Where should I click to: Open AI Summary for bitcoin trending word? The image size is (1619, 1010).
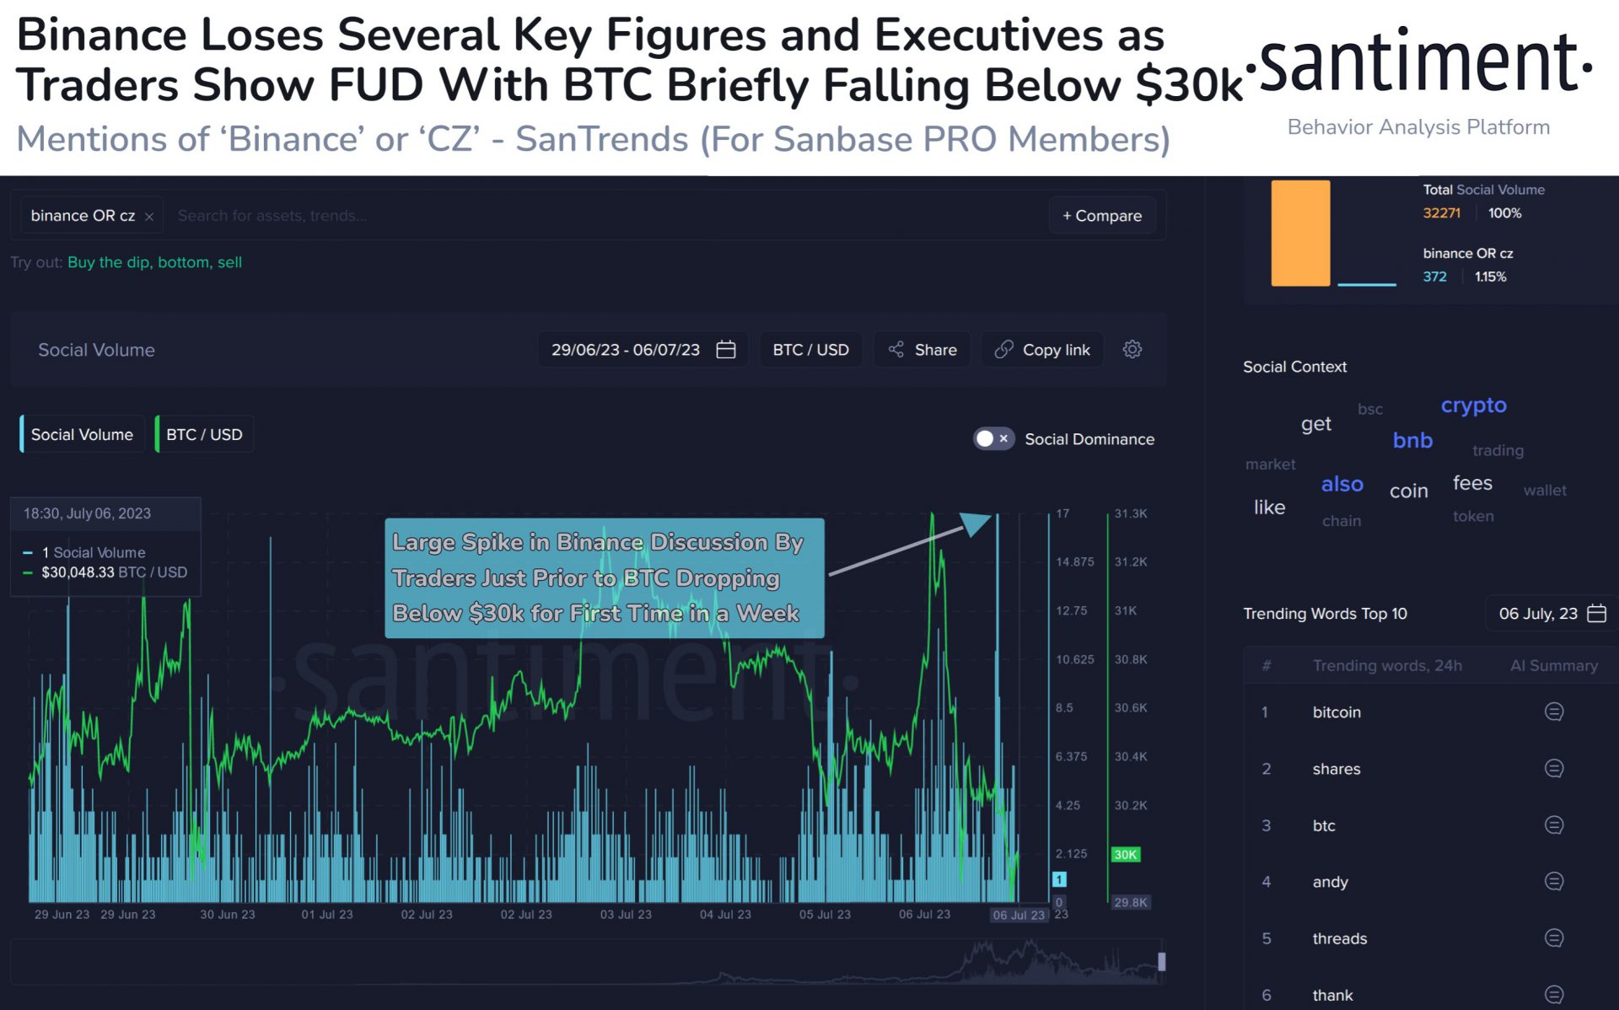(x=1553, y=712)
